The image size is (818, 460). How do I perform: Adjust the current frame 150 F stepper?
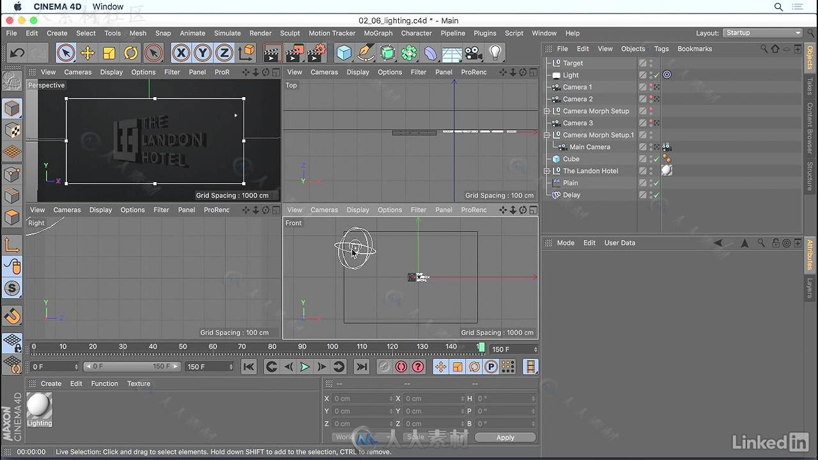click(536, 349)
